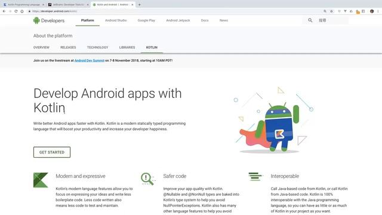Open Docs in top navigation
Screen dimensions: 382x215
(205, 20)
